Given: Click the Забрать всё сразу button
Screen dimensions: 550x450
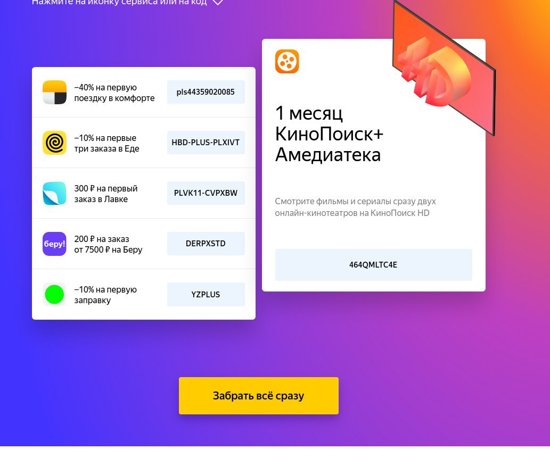Looking at the screenshot, I should click(259, 396).
